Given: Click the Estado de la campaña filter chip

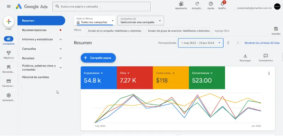Looking at the screenshot, I should point(115,31).
